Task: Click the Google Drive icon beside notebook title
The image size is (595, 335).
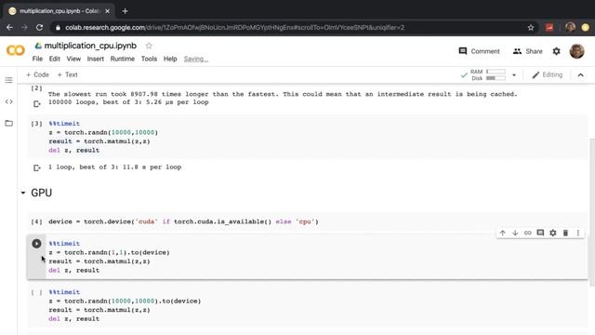Action: (x=38, y=46)
